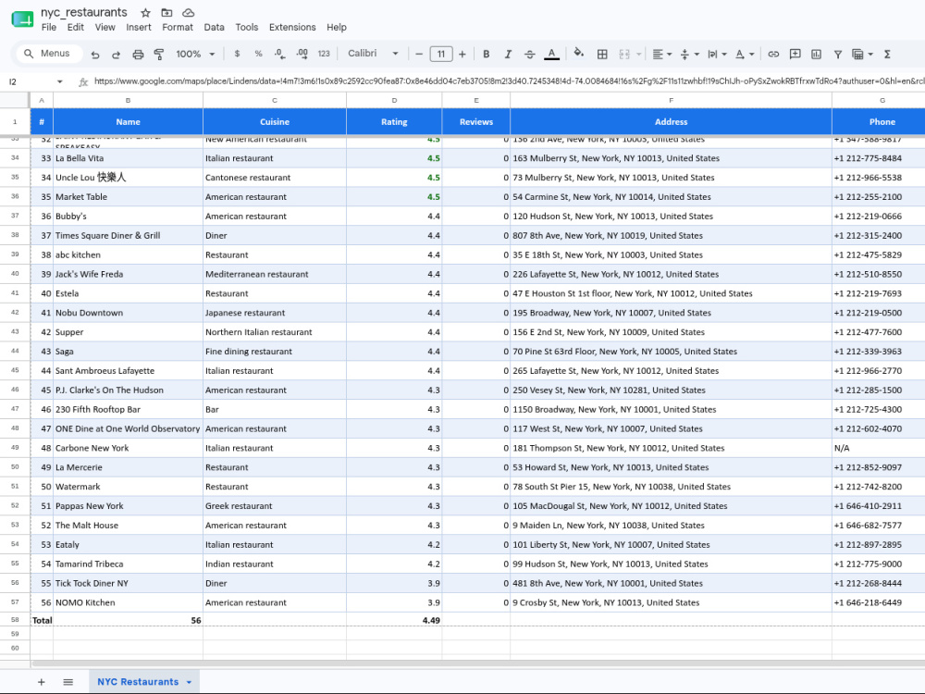This screenshot has width=925, height=694.
Task: Insert a comment
Action: (x=795, y=54)
